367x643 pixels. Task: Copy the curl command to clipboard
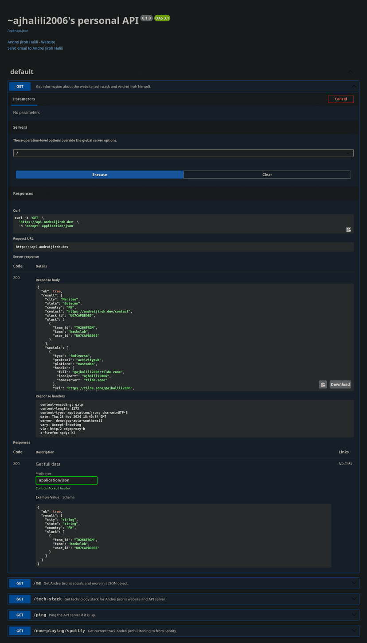348,229
